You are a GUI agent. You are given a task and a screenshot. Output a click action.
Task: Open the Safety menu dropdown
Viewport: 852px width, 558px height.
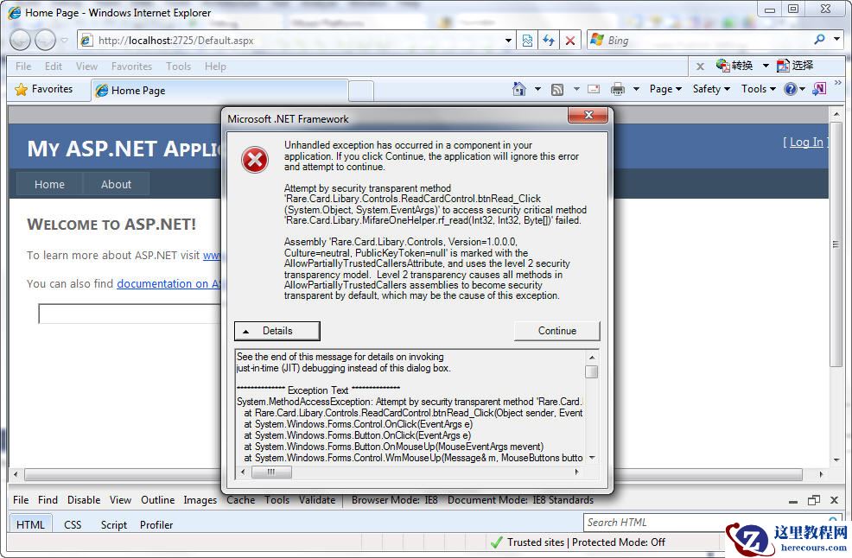coord(711,89)
